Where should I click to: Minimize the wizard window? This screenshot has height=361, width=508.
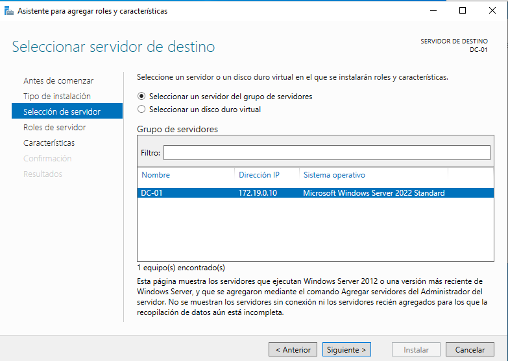coord(433,10)
